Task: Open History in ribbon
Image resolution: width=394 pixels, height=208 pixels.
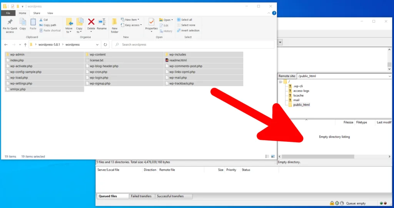Action: [x=166, y=31]
